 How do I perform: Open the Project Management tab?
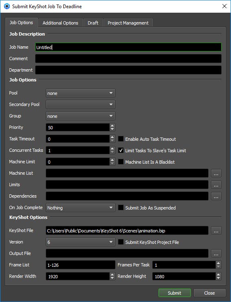click(128, 23)
